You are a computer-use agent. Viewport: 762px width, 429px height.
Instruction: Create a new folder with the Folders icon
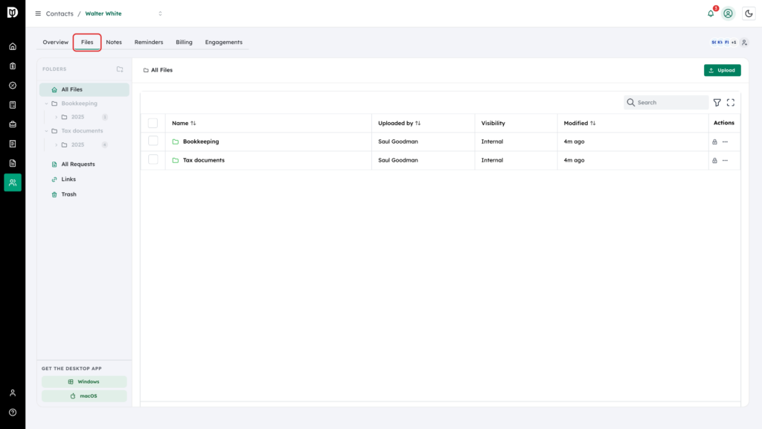point(120,69)
